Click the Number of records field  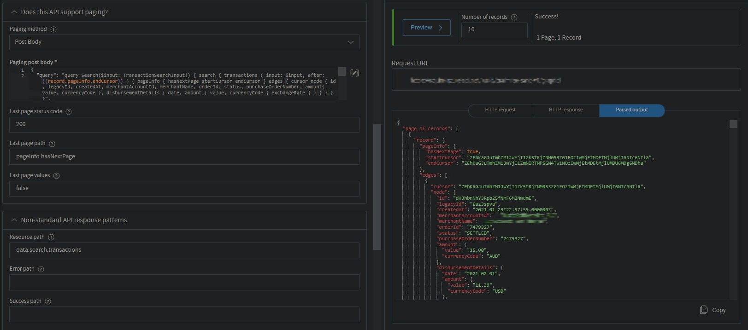pos(494,30)
